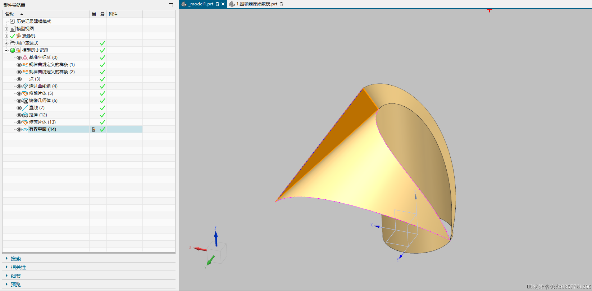Toggle visibility of 规律曲线定义的样条 (2)
Screen dimensions: 592x291
pos(19,72)
